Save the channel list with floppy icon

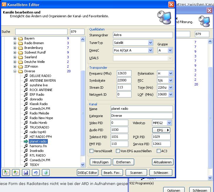(26, 173)
